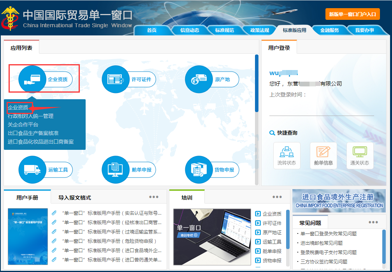Open the 进口食品境外生产注册 banner
The width and height of the screenshot is (392, 272).
[x=339, y=201]
